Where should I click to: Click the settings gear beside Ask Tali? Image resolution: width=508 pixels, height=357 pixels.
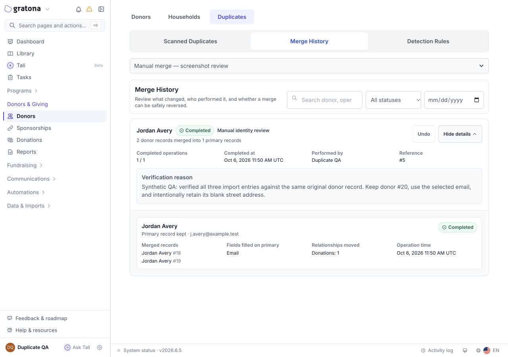point(100,347)
